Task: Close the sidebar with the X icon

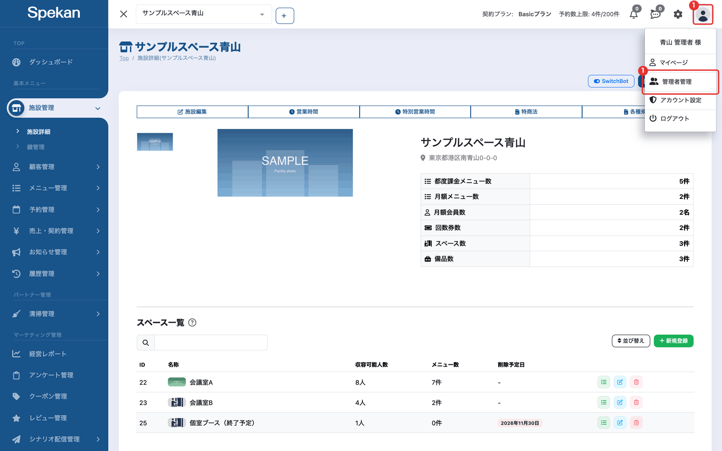Action: tap(124, 14)
